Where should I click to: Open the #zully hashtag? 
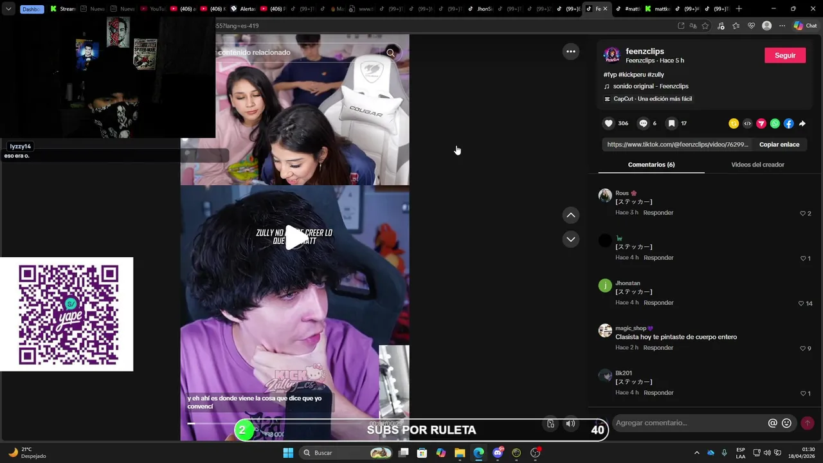pos(656,75)
